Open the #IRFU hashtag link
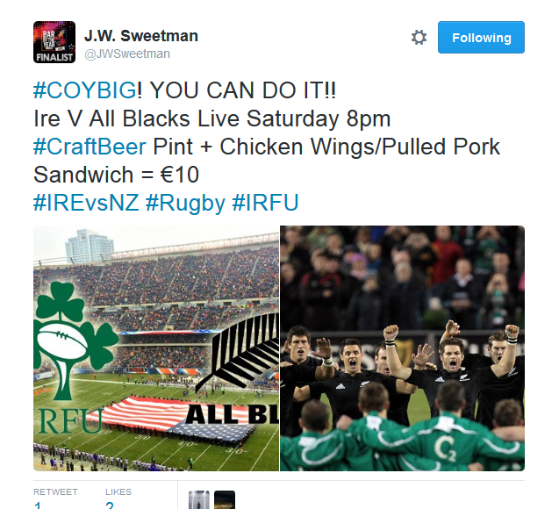559x509 pixels. [265, 203]
